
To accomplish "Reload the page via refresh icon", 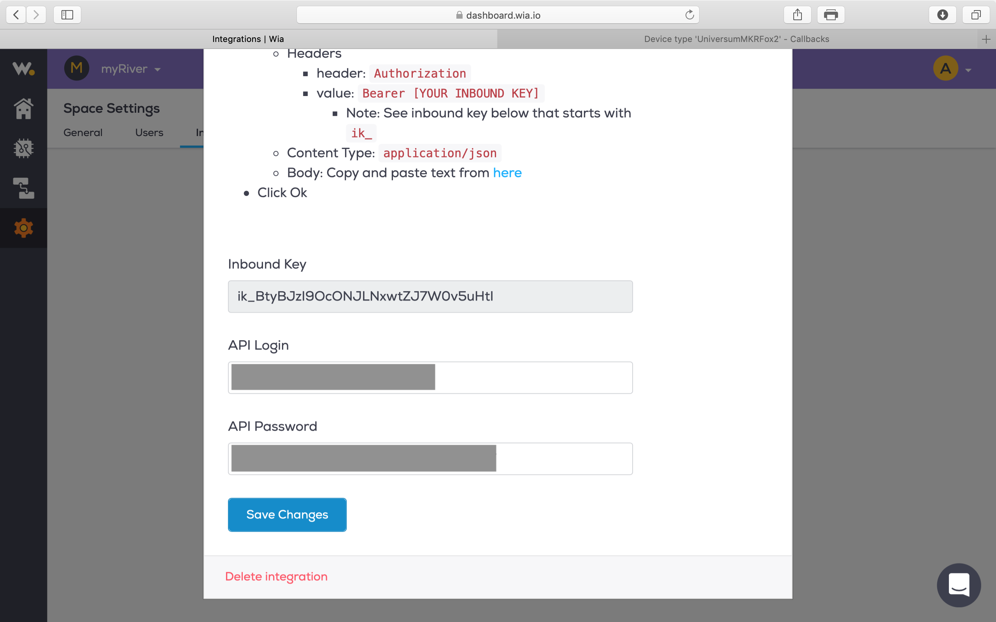I will [689, 15].
